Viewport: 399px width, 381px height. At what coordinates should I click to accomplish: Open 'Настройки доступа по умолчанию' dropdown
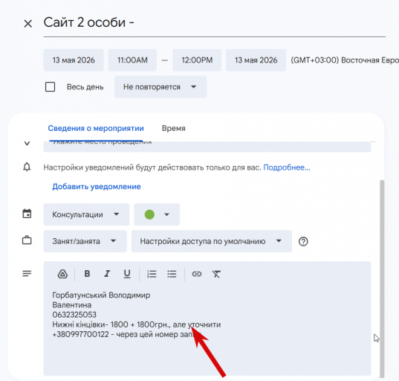pyautogui.click(x=212, y=241)
